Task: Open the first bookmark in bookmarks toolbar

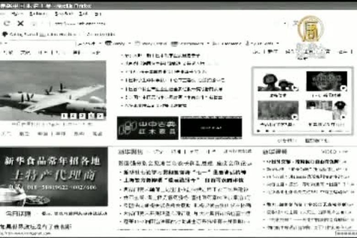Action: click(x=18, y=34)
